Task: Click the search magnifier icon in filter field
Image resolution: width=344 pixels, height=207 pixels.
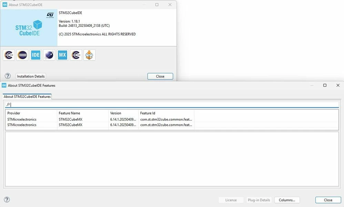Action: 8,105
